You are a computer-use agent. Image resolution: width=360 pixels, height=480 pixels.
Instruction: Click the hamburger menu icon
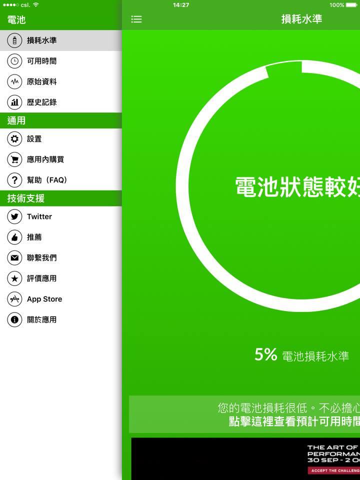136,19
